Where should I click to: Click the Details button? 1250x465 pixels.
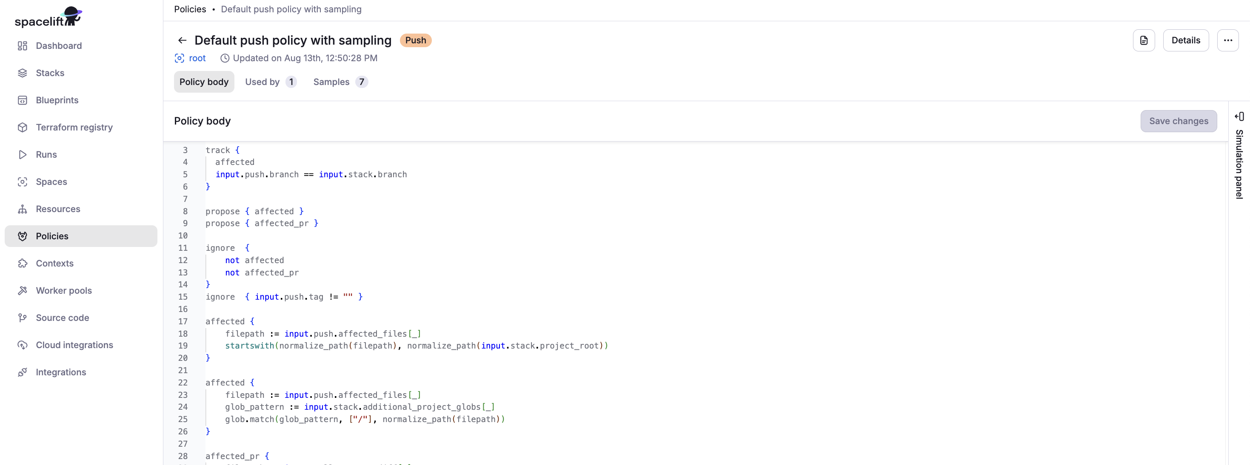[x=1185, y=40]
